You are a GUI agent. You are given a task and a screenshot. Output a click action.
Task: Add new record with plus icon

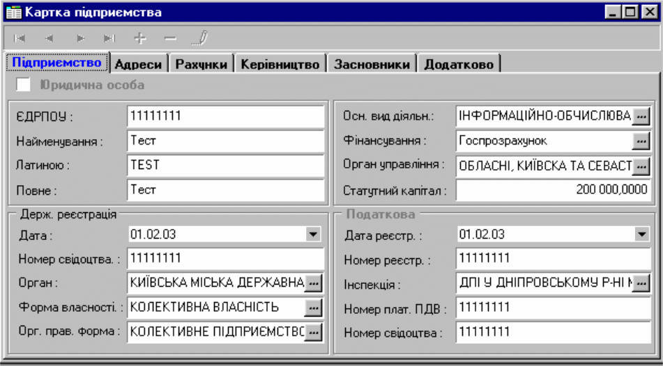tap(139, 38)
